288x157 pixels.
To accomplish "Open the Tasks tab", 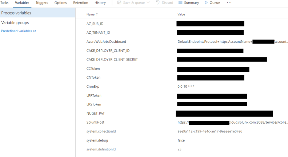I will click(x=4, y=3).
